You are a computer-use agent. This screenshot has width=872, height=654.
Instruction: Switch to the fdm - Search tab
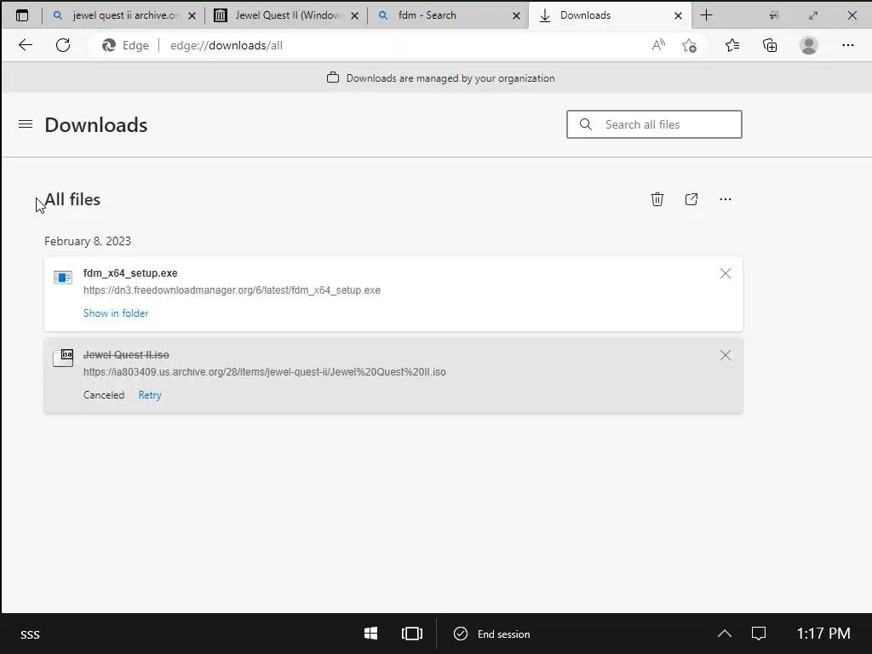(x=449, y=15)
